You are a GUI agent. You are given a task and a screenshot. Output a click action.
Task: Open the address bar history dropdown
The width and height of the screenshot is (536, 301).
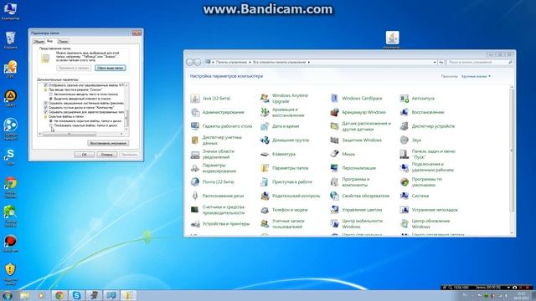[x=435, y=63]
